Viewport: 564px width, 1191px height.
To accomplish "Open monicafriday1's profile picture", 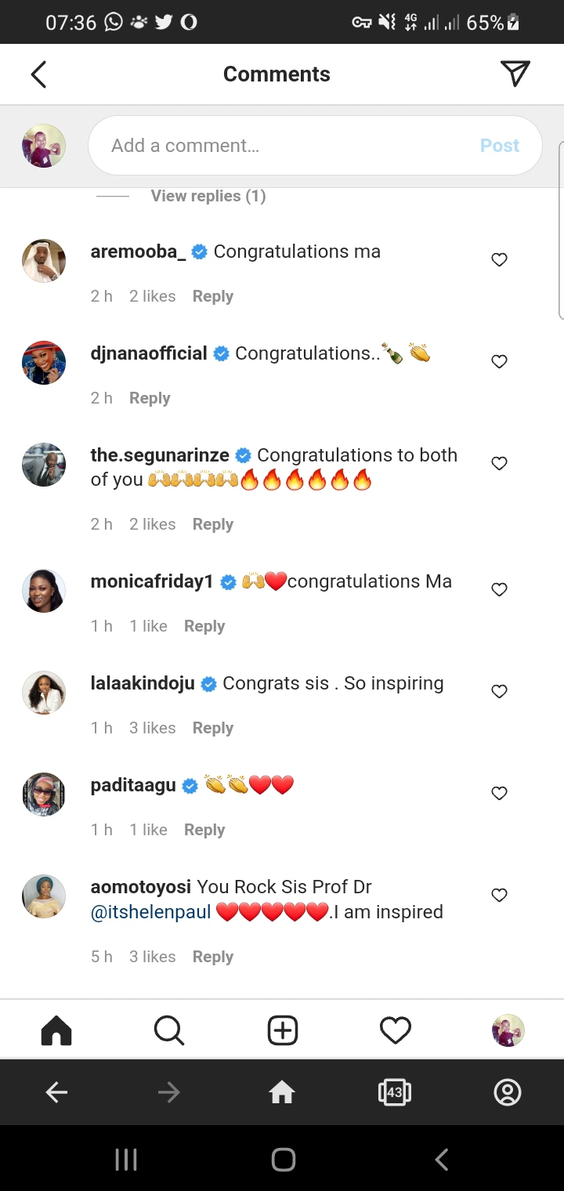I will pyautogui.click(x=44, y=591).
